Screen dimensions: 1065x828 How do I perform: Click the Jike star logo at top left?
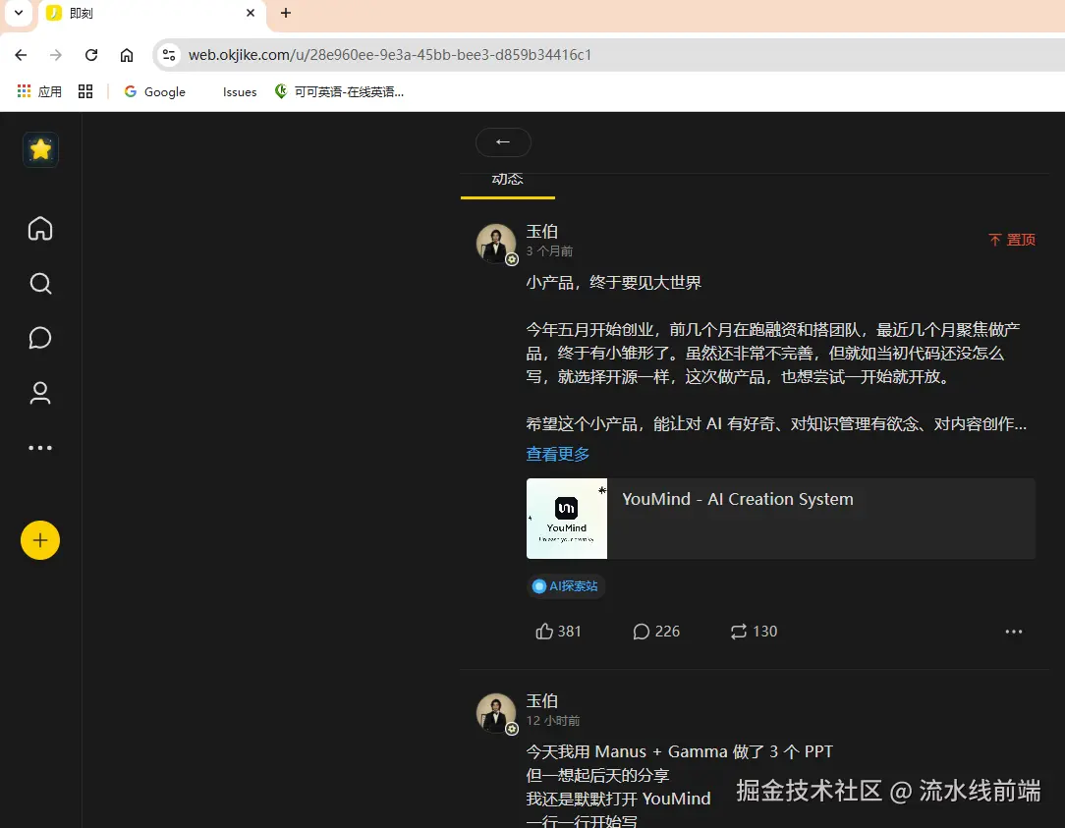point(39,149)
